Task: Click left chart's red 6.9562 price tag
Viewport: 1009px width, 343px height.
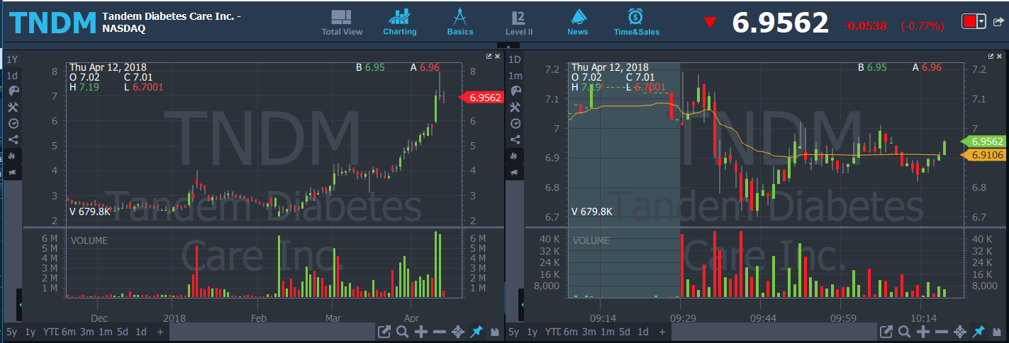Action: coord(482,98)
